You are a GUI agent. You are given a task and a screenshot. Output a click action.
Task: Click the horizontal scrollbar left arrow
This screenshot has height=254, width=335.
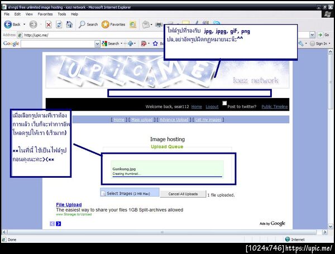(4, 232)
